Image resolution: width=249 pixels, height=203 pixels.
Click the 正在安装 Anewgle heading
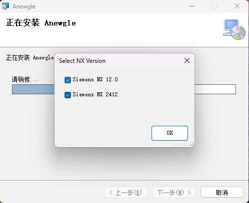pyautogui.click(x=41, y=23)
